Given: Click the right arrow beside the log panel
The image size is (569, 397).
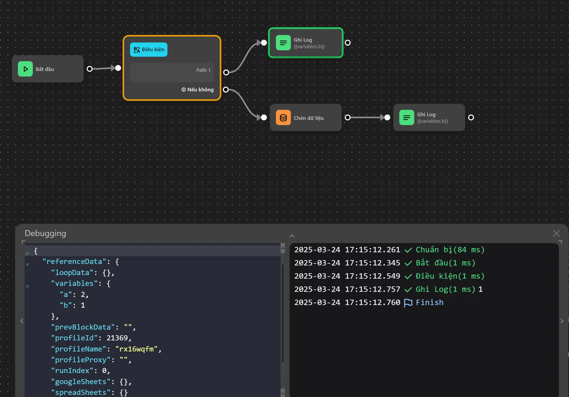Looking at the screenshot, I should [x=562, y=321].
